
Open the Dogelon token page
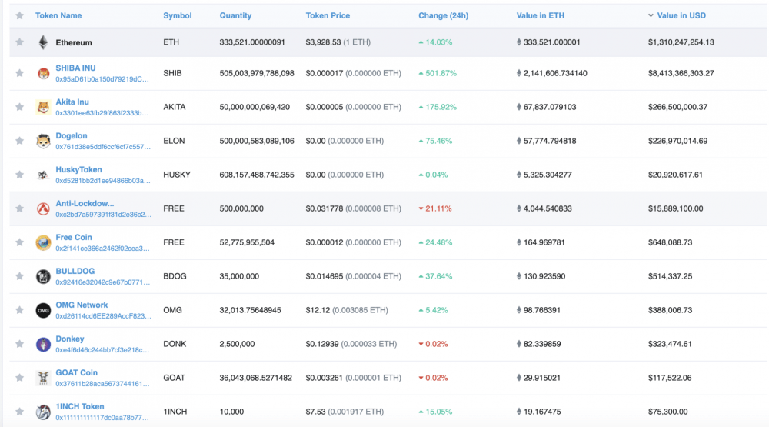click(x=71, y=136)
